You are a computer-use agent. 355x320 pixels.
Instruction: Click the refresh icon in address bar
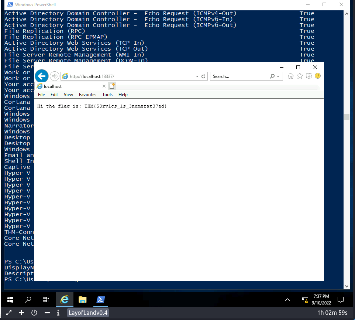203,76
